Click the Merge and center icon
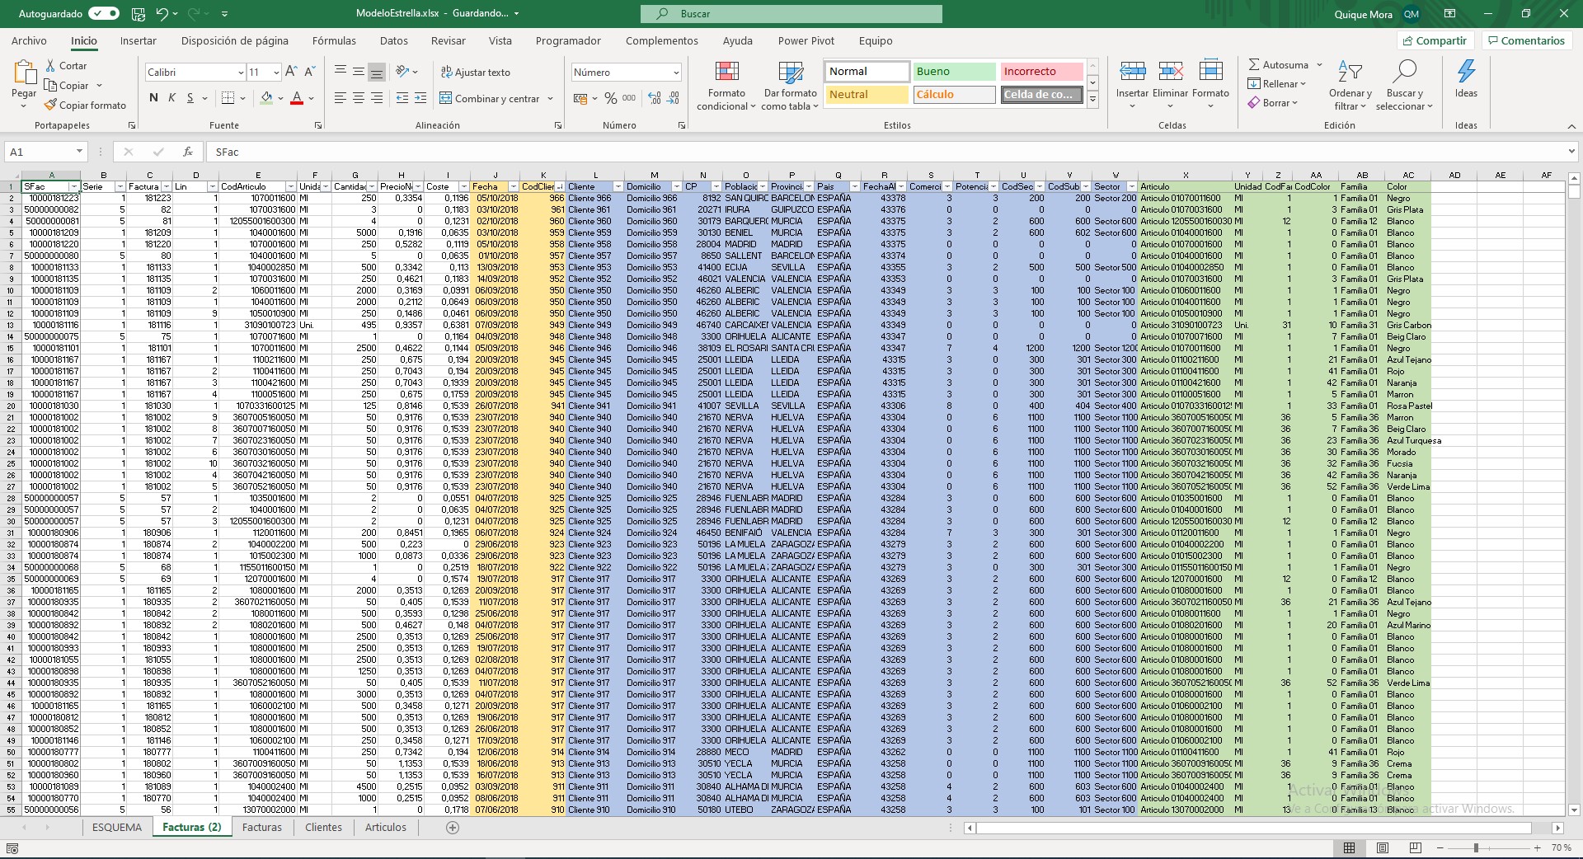This screenshot has width=1583, height=859. click(x=446, y=98)
